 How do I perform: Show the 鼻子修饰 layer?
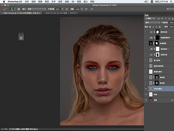[146, 60]
